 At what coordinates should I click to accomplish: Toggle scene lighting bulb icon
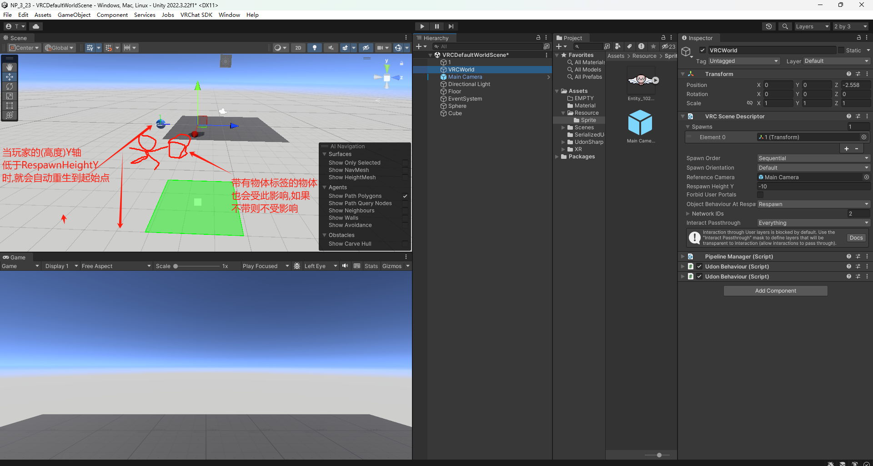[x=315, y=48]
